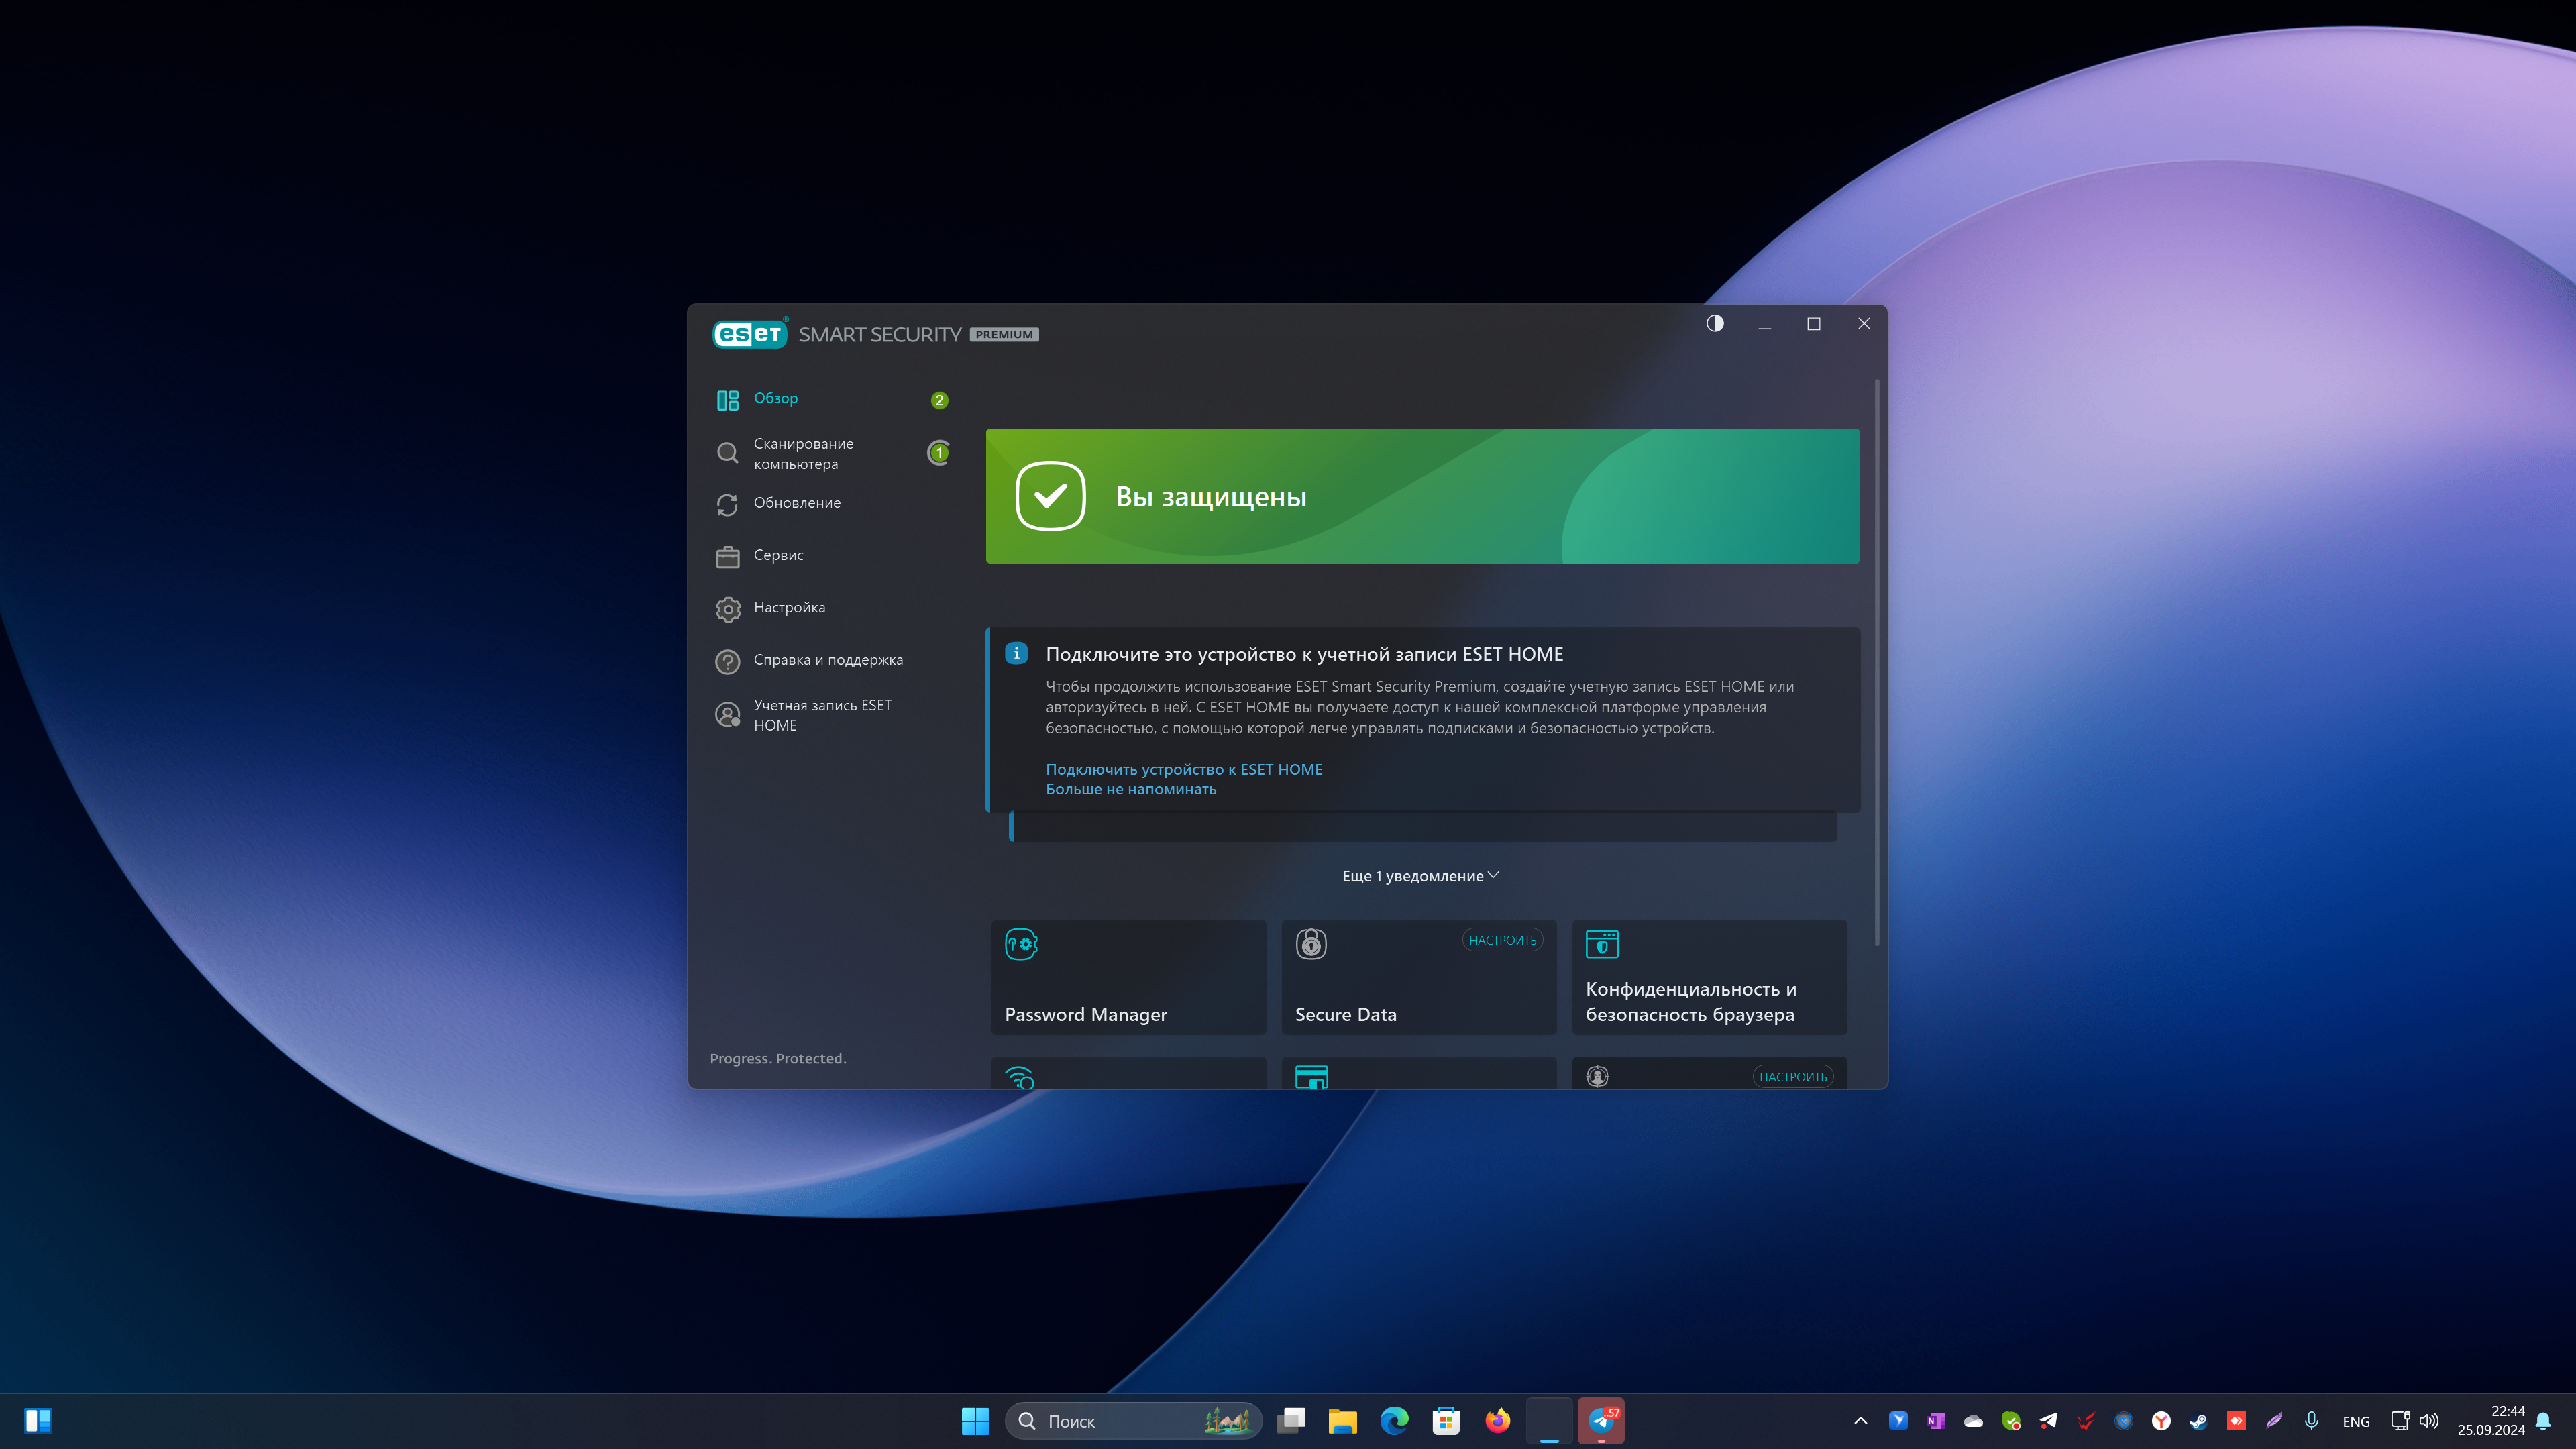The height and width of the screenshot is (1449, 2576).
Task: Click НАСТРОИТЬ on the bottom-row tile
Action: pyautogui.click(x=1792, y=1077)
